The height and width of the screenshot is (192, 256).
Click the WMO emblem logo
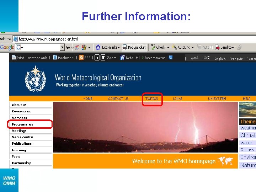coord(36,79)
